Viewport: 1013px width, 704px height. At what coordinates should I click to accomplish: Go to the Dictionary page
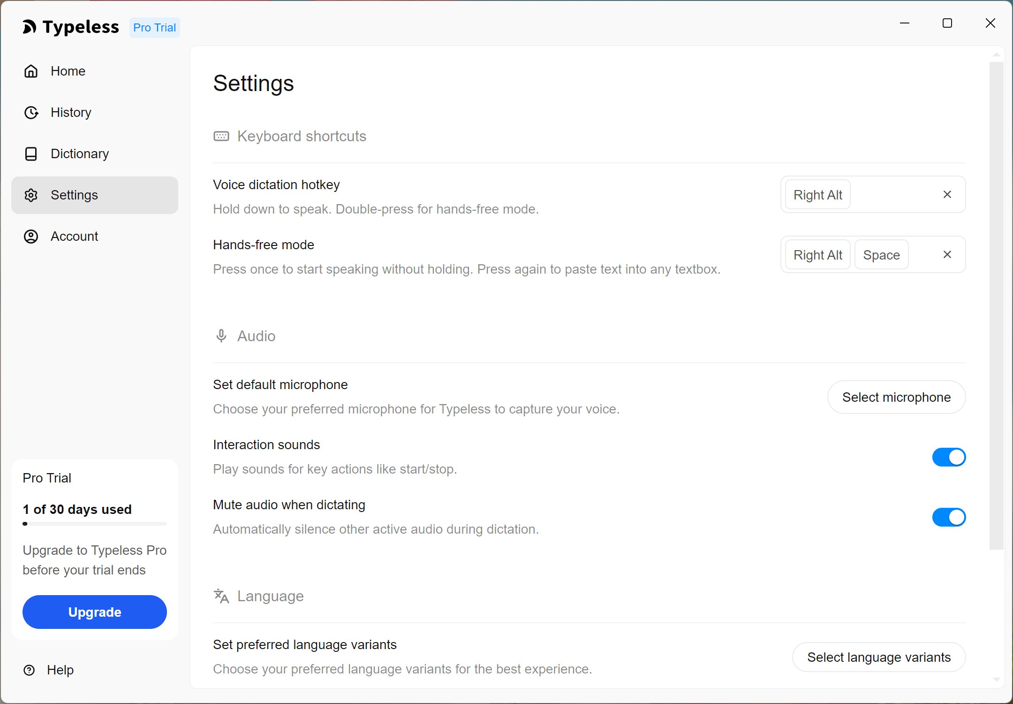[80, 154]
